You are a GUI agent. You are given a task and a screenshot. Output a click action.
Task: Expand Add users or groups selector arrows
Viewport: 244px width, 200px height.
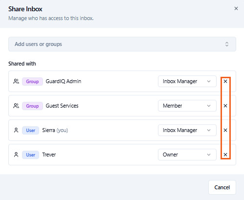point(227,44)
